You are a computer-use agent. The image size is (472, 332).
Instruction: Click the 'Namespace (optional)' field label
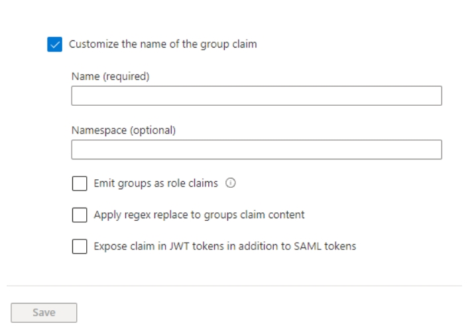tap(123, 130)
